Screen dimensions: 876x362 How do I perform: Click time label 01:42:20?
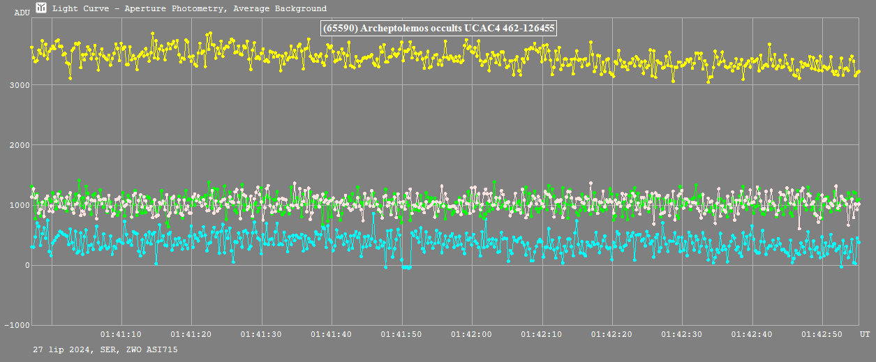click(x=612, y=335)
